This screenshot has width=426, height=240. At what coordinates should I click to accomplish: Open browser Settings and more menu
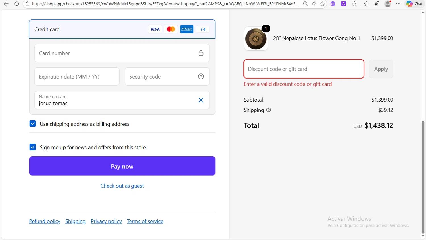(398, 4)
